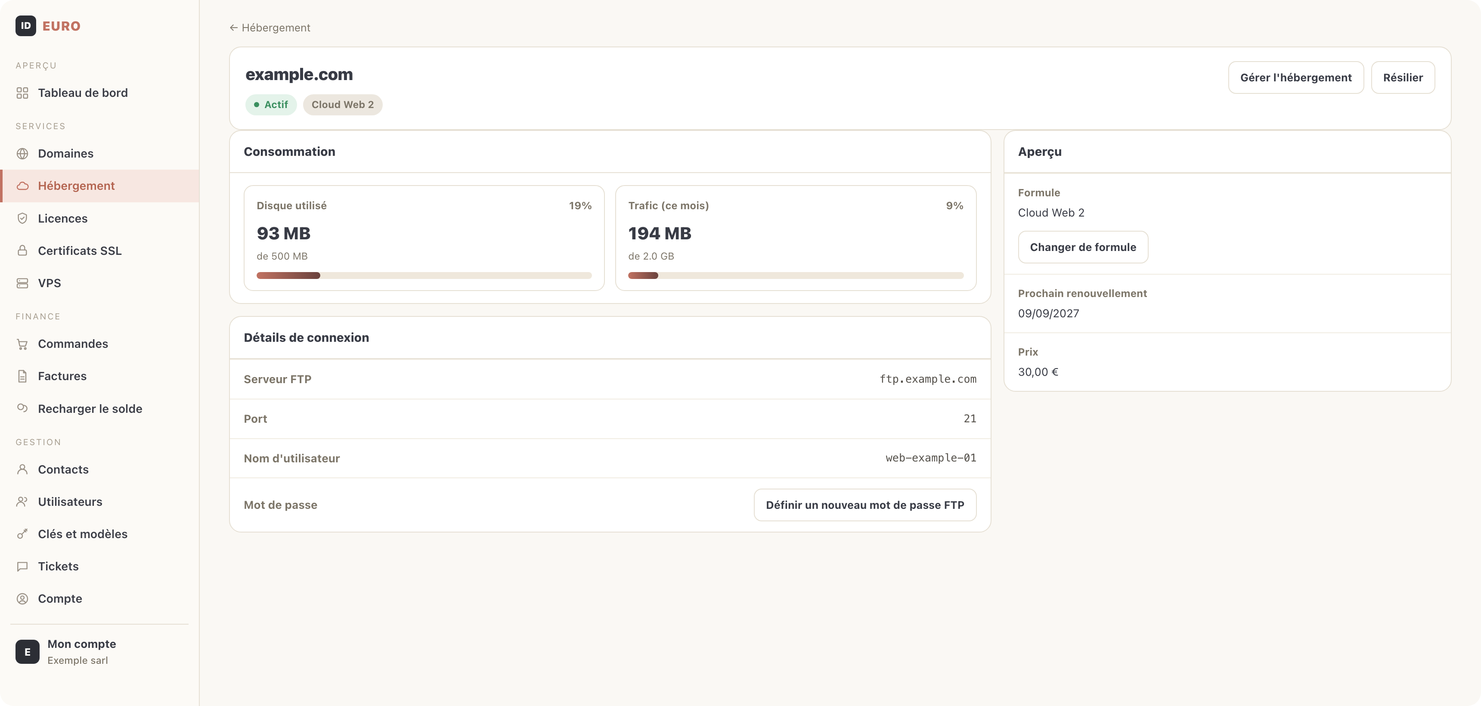
Task: Open the Factures page
Action: coord(99,376)
